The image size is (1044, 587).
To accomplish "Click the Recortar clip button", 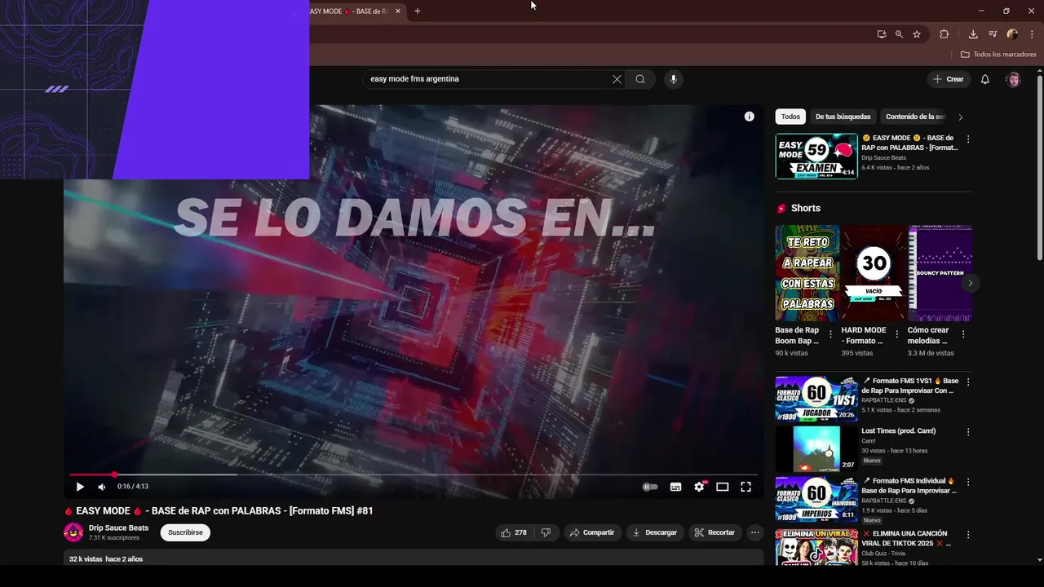I will 714,532.
